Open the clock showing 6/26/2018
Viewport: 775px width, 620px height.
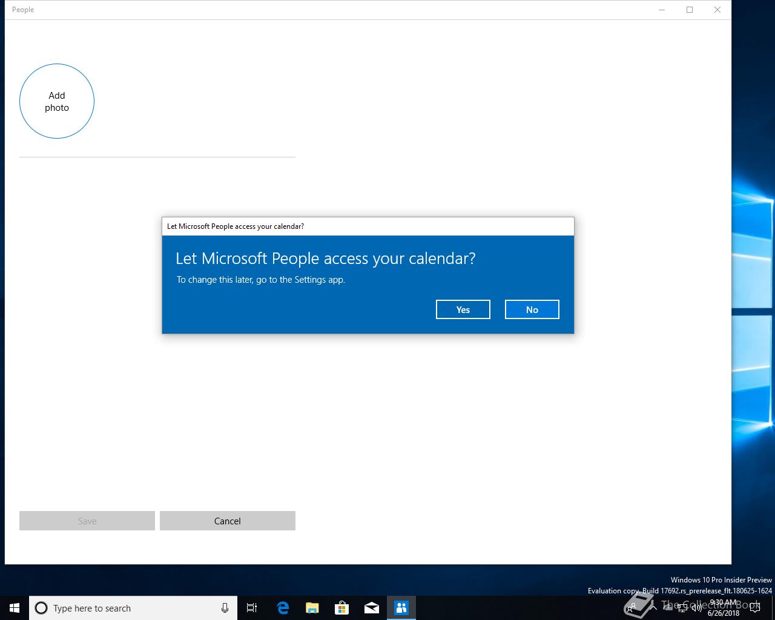click(724, 608)
